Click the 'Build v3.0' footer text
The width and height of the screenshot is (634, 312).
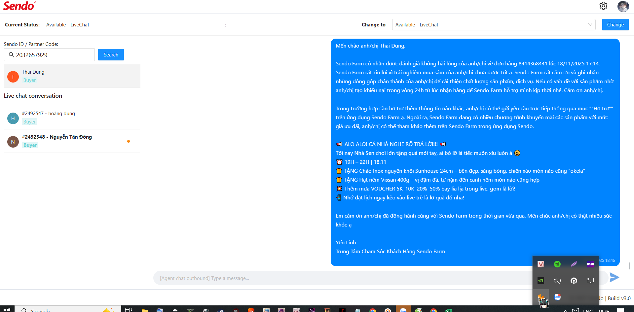point(619,298)
